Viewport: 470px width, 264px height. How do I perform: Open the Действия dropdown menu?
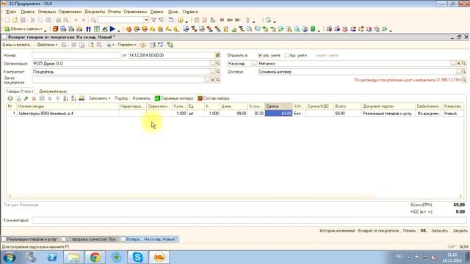[47, 45]
